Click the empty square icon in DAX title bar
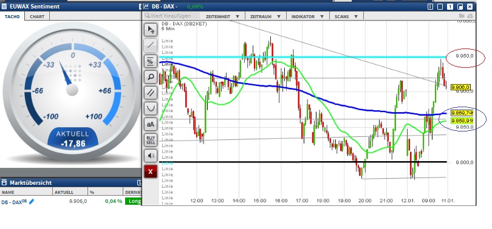 440,7
